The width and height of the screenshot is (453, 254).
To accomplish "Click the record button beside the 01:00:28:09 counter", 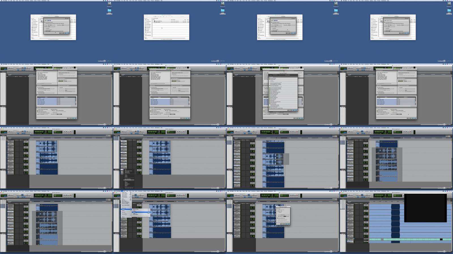I will point(297,132).
